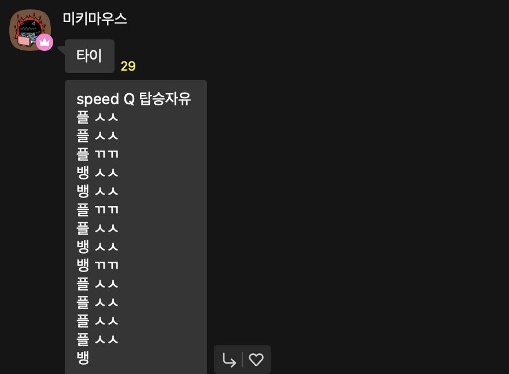Open the 미키마우스 profile avatar
This screenshot has width=509, height=374.
[30, 30]
